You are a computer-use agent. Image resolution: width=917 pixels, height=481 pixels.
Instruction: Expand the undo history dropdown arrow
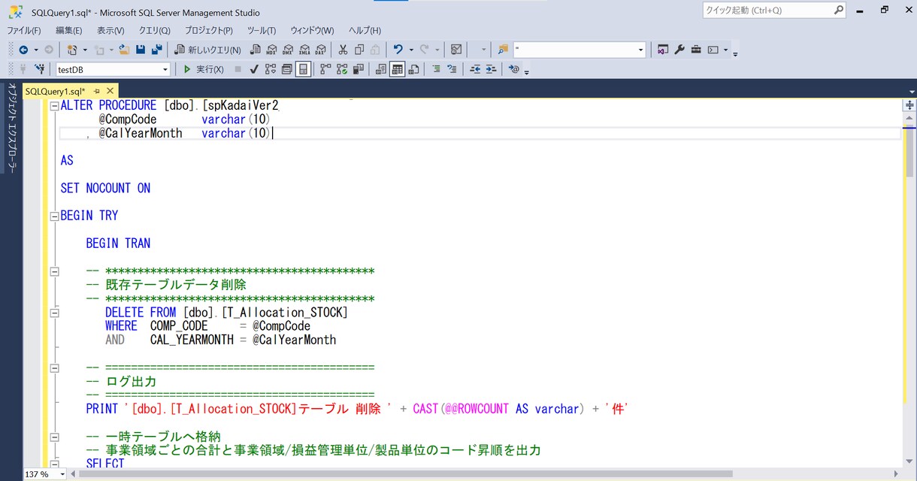[x=411, y=50]
